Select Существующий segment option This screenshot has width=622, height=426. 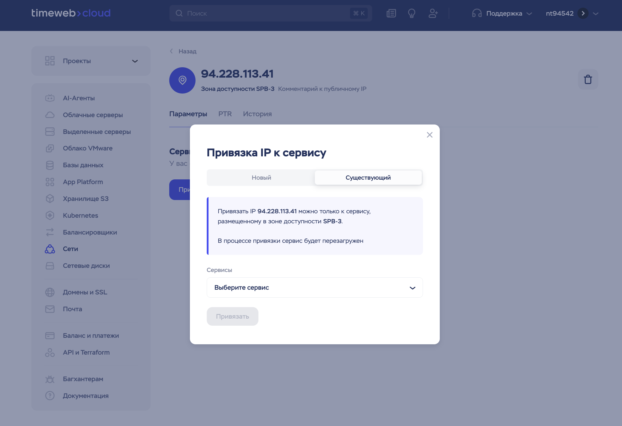click(368, 178)
